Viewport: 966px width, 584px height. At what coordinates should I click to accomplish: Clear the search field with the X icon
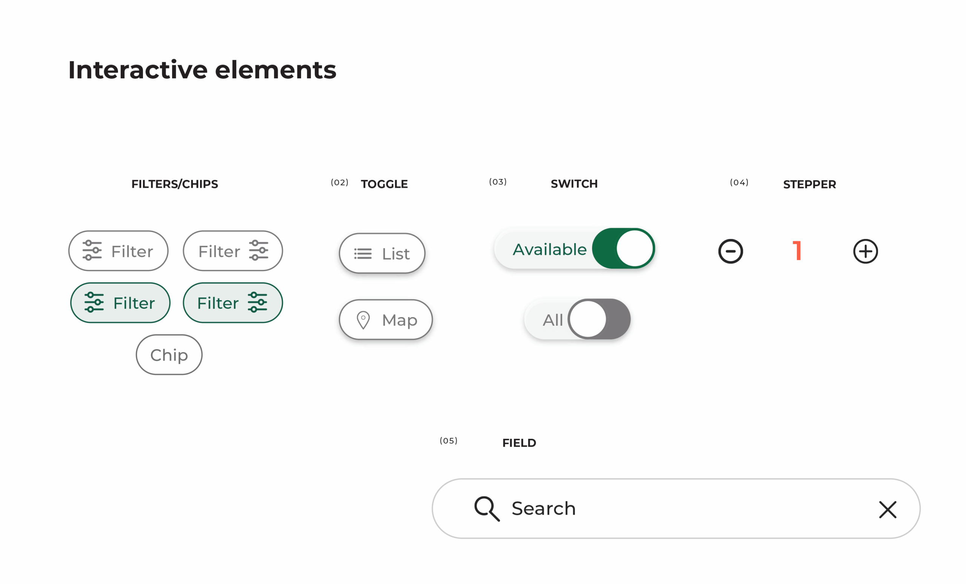pos(888,510)
